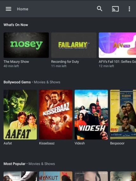Click the Home title in top bar
Viewport: 136px width, 181px height.
[x=23, y=9]
